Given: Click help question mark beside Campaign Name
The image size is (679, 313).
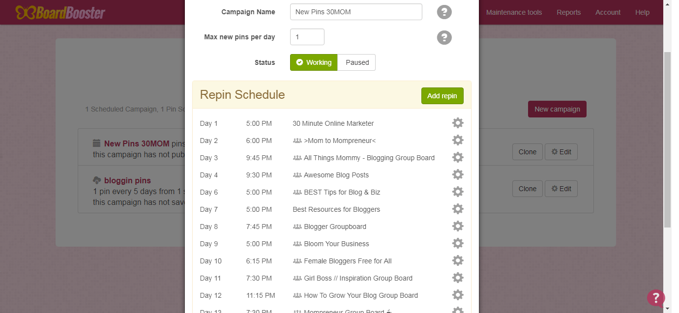Looking at the screenshot, I should (444, 12).
